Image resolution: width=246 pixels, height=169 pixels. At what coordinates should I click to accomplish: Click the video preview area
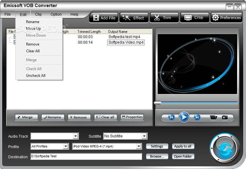coord(197,64)
